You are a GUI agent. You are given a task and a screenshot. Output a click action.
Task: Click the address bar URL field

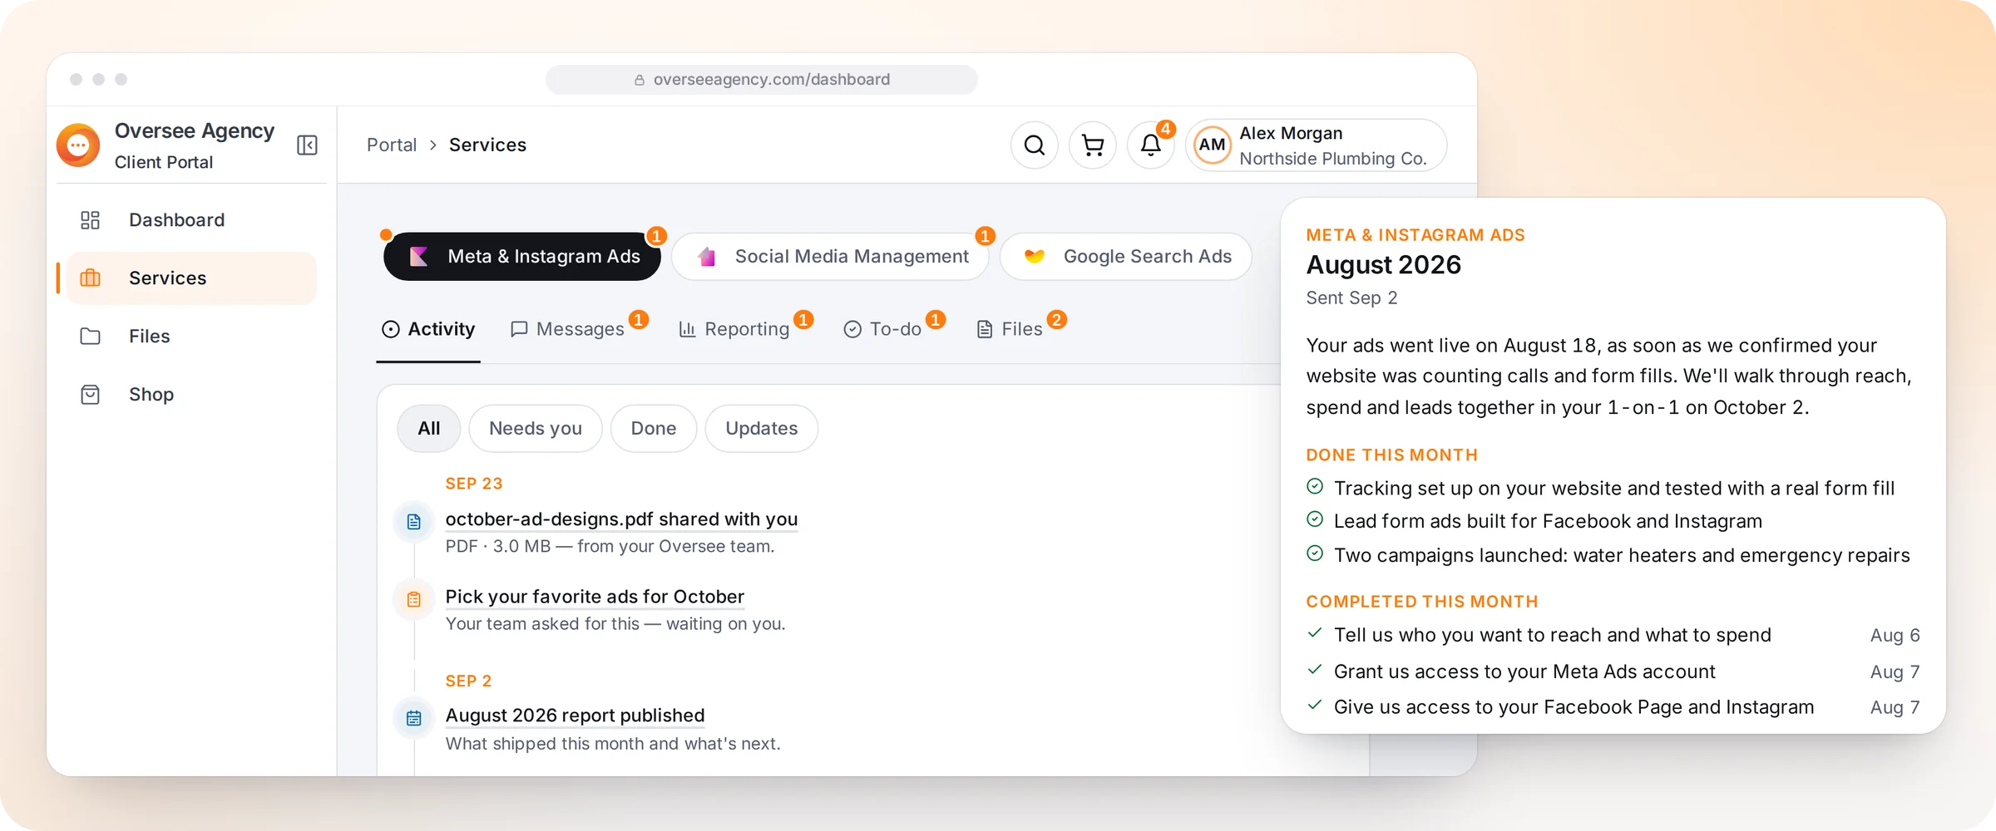point(762,80)
